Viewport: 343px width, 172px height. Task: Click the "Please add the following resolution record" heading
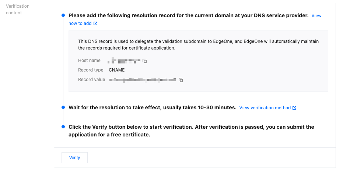188,16
